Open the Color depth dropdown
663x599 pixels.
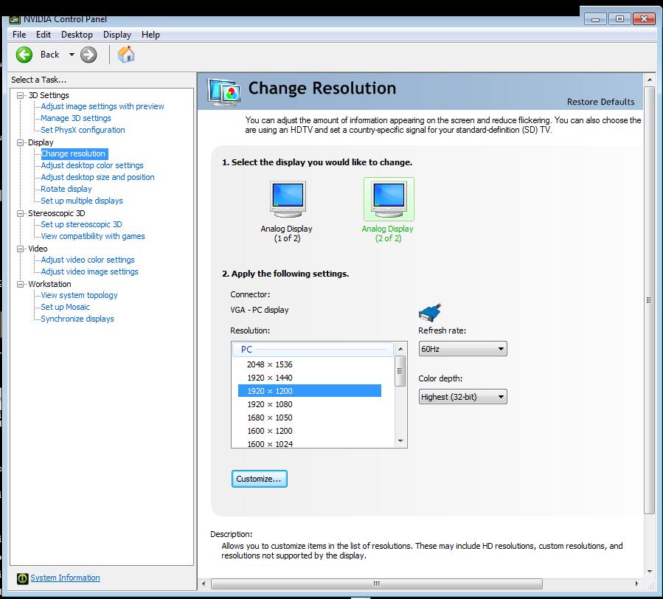[462, 397]
